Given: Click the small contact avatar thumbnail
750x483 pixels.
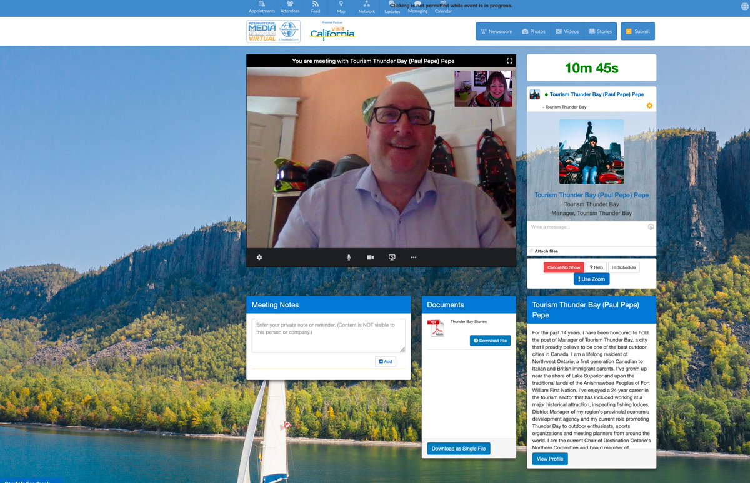Looking at the screenshot, I should tap(535, 94).
